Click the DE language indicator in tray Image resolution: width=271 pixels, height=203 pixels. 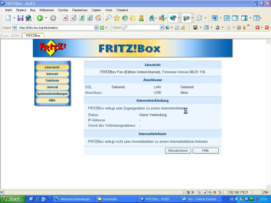[x=232, y=199]
